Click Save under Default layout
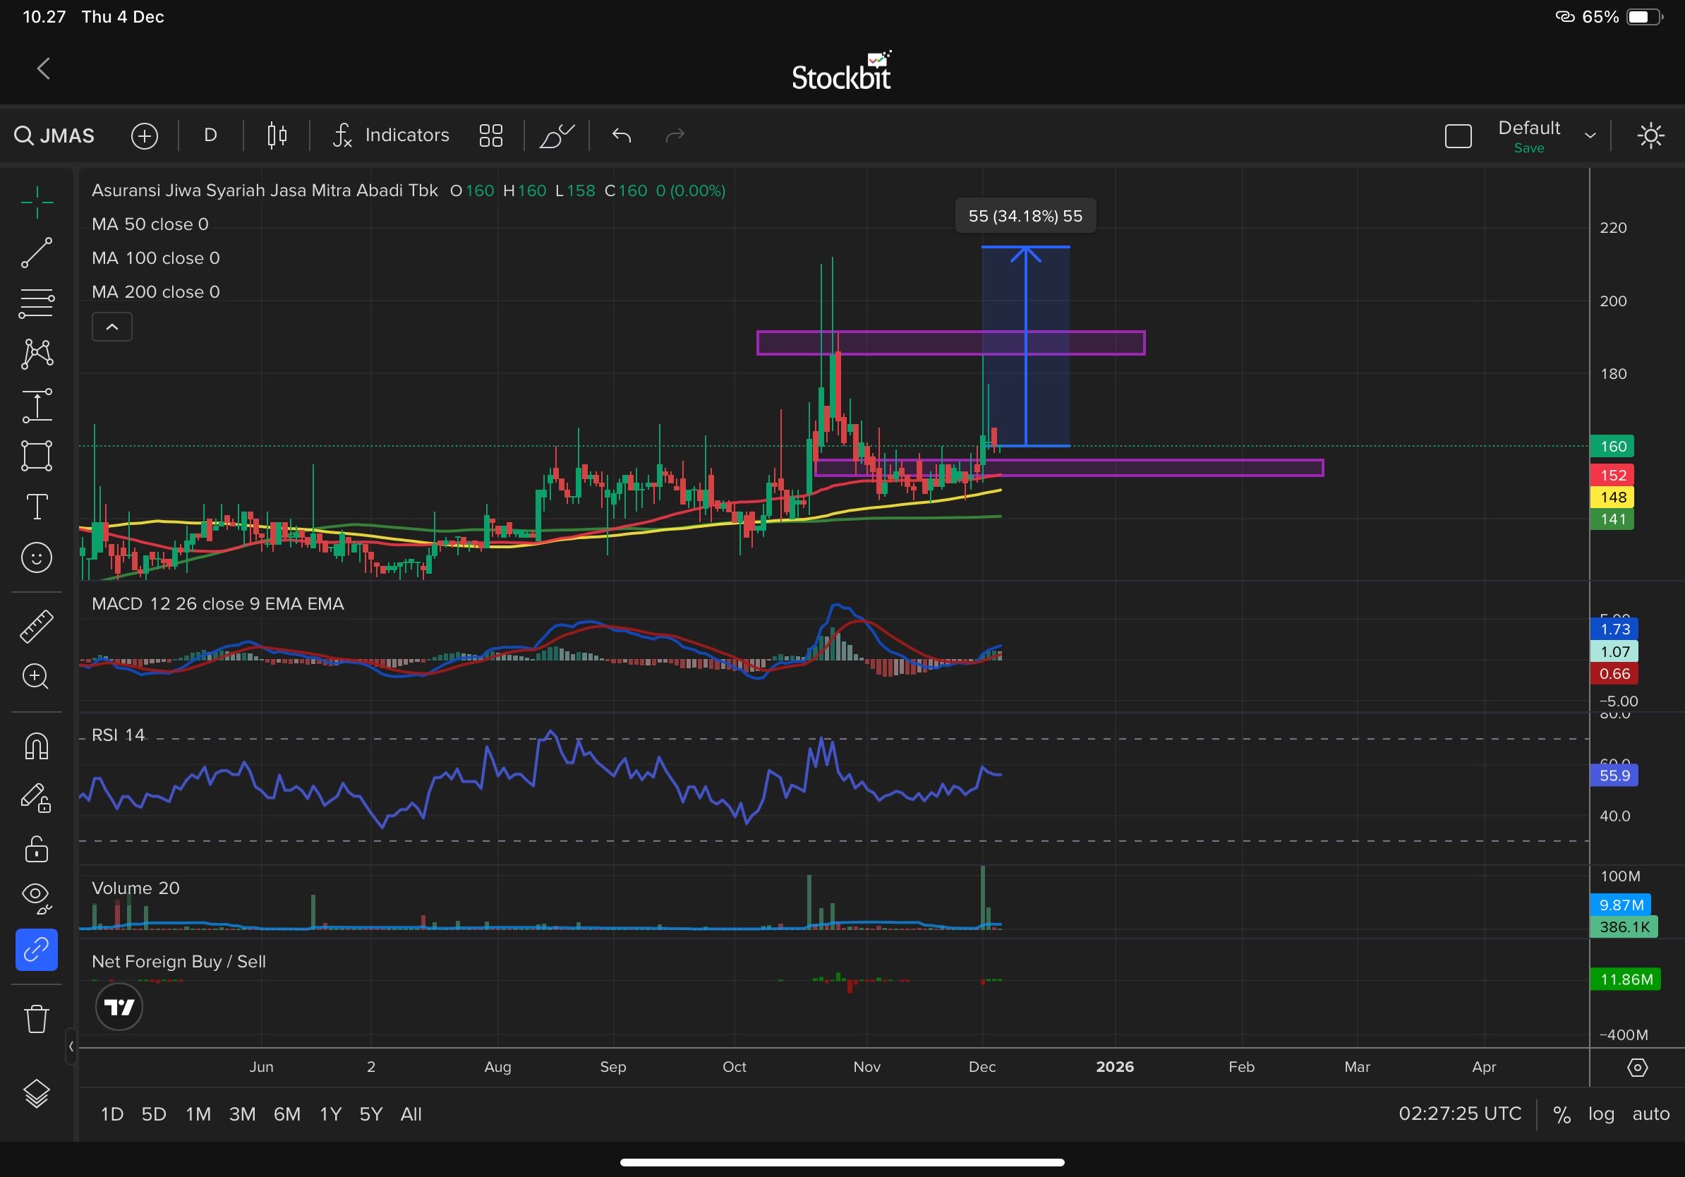Screen dimensions: 1685x1177 click(x=1528, y=148)
